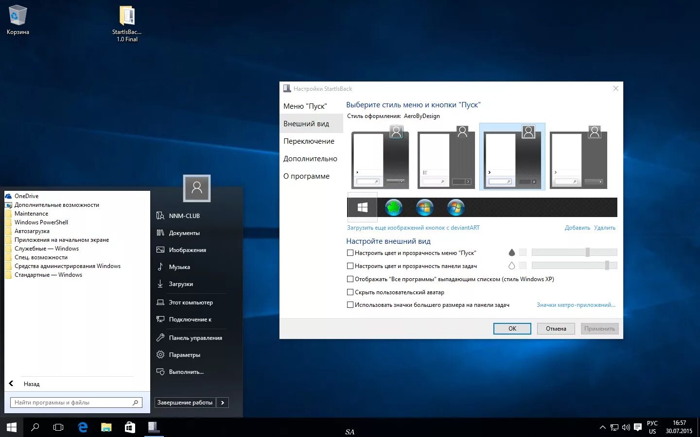Select the Vista-style orb Start button
700x437 pixels.
tap(425, 208)
